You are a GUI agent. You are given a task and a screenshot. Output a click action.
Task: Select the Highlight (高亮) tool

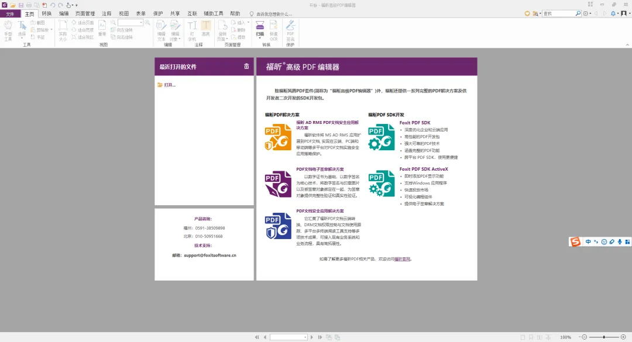[x=205, y=29]
